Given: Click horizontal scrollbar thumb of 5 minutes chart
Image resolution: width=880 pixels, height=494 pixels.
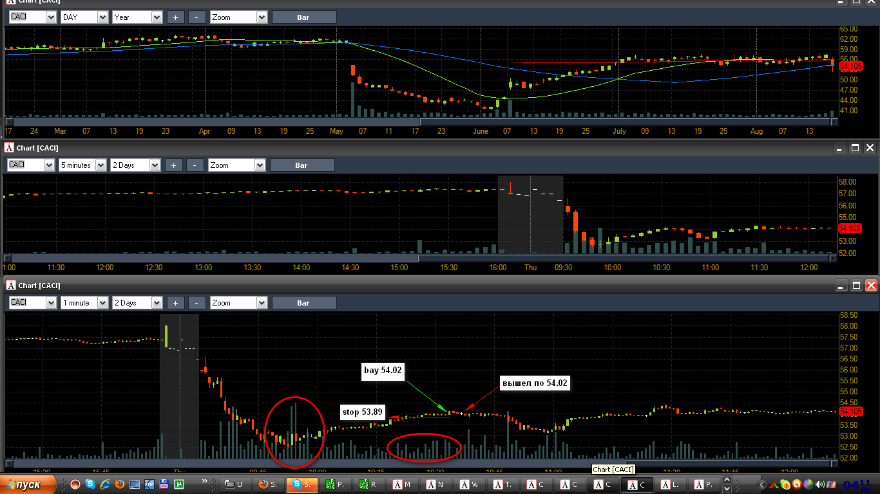Looking at the screenshot, I should click(x=624, y=259).
